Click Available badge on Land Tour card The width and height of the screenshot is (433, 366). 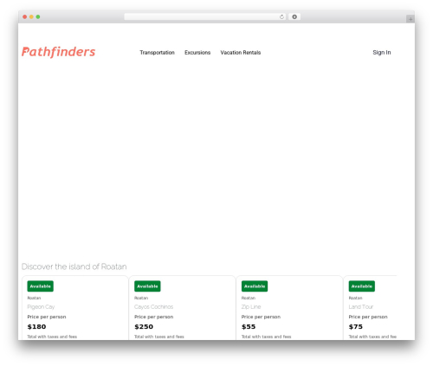[362, 286]
